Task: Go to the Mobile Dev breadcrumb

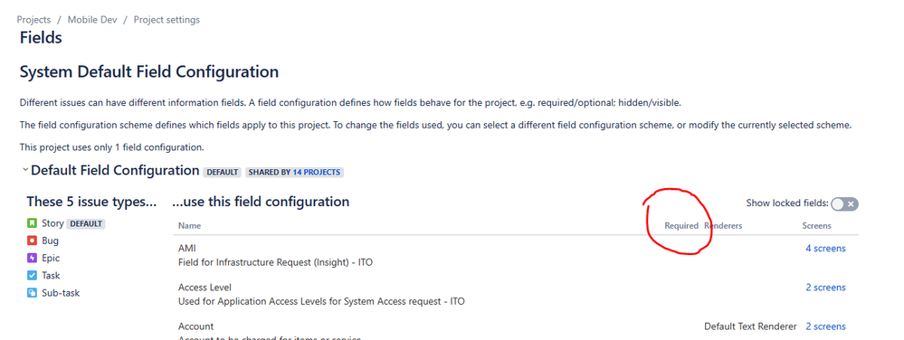Action: (92, 20)
